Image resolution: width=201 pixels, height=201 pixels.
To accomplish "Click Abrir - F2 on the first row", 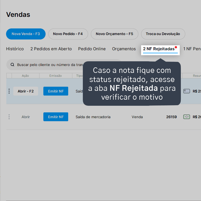I will click(x=26, y=91).
